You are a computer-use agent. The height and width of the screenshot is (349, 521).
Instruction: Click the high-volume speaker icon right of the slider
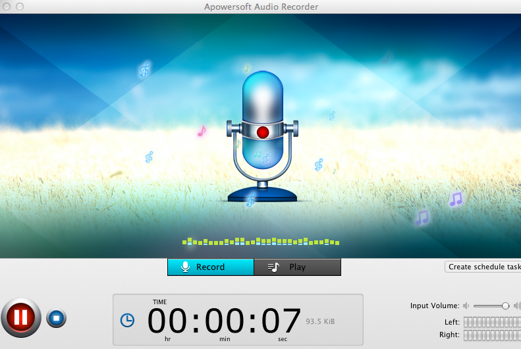518,306
